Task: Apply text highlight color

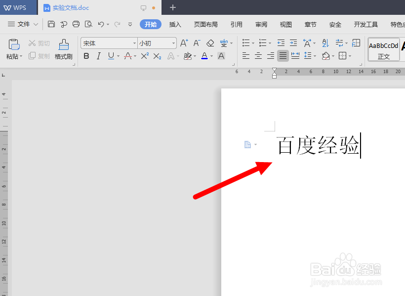Action: click(188, 56)
